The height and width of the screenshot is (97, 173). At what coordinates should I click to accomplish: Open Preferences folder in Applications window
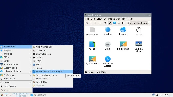(x=123, y=46)
